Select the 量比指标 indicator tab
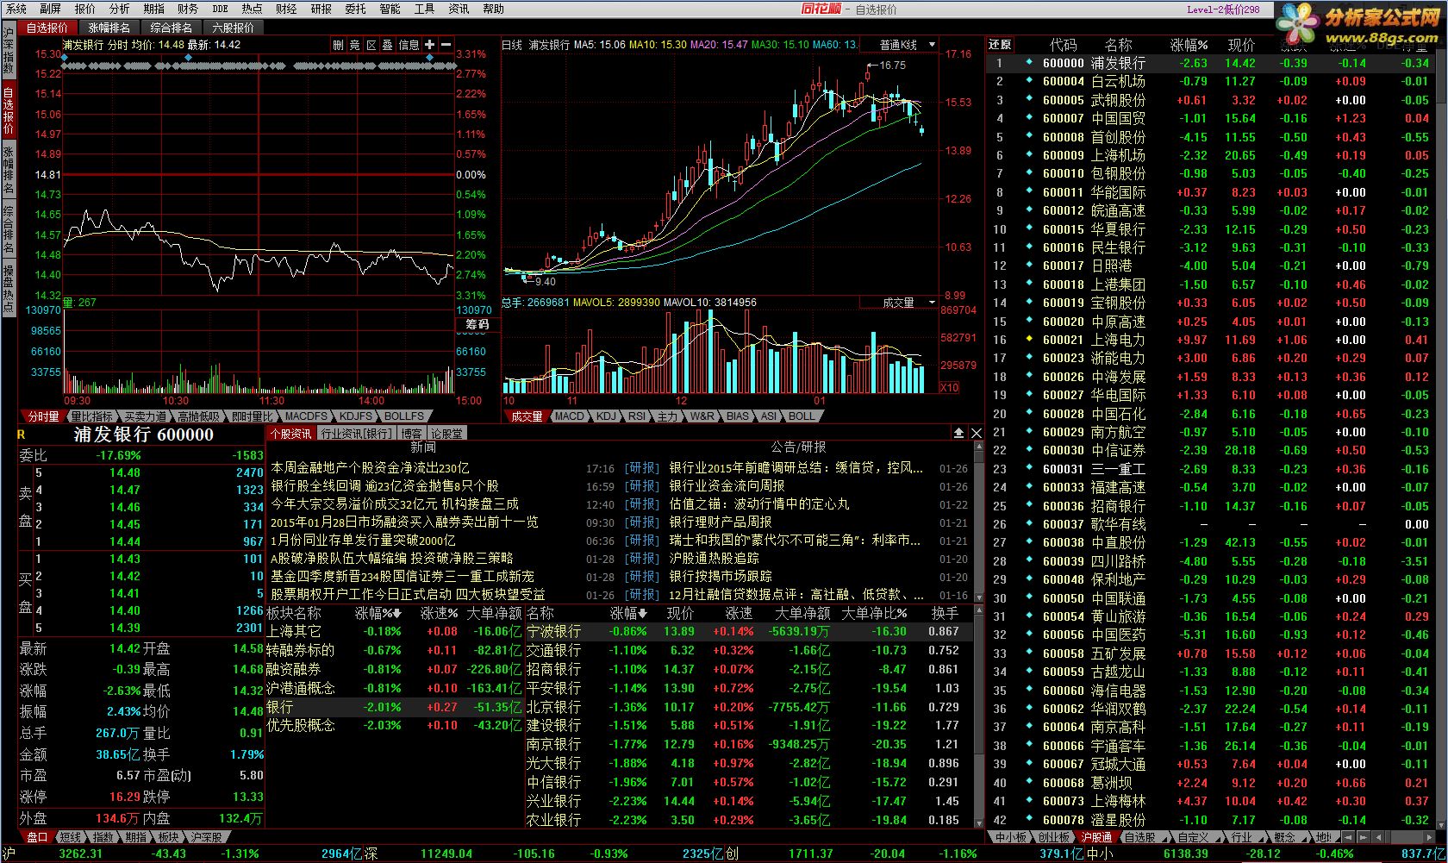The height and width of the screenshot is (863, 1448). point(91,416)
